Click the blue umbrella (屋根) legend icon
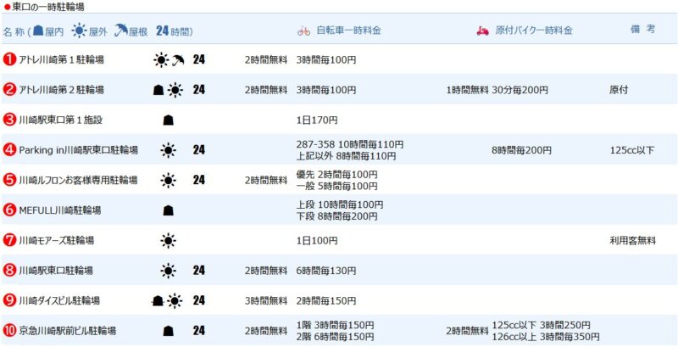 (x=121, y=31)
